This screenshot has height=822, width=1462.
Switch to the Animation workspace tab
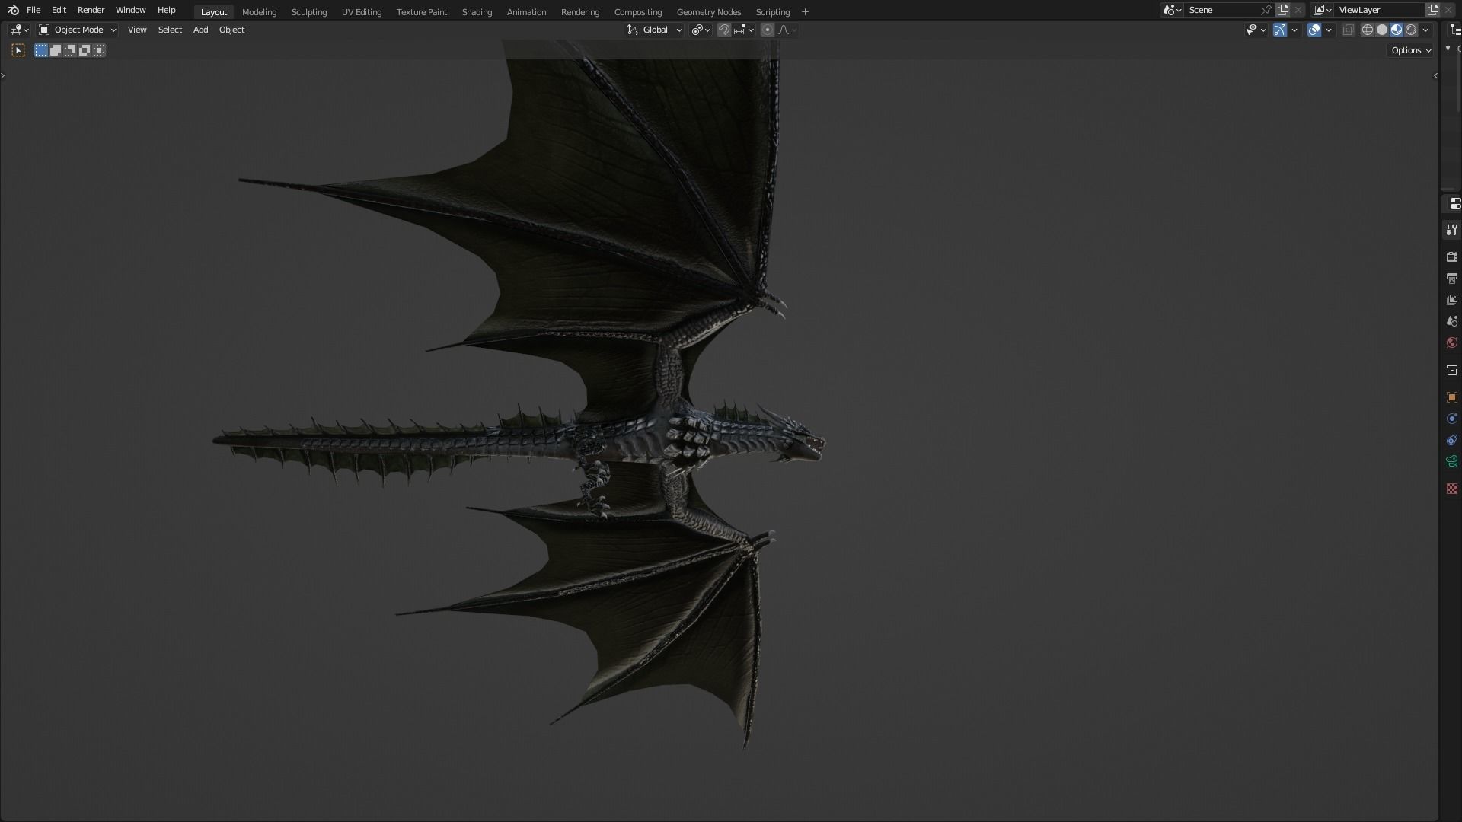(x=526, y=12)
